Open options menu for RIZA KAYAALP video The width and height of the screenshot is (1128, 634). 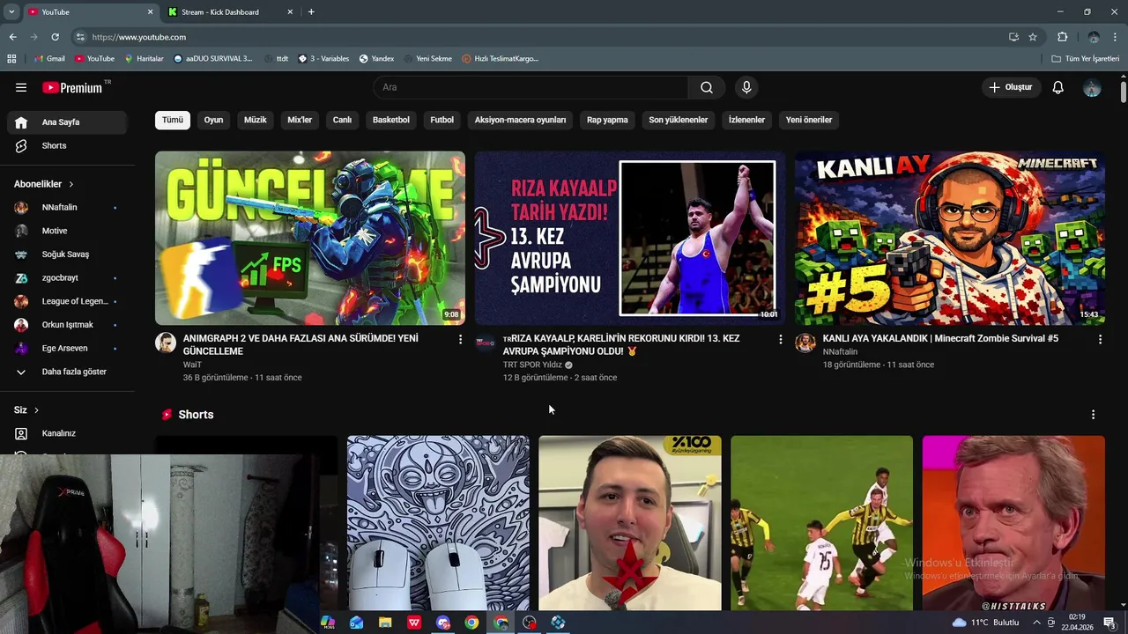(780, 339)
